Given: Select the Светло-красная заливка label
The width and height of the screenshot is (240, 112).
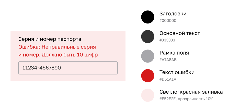Looking at the screenshot, I should [191, 92].
